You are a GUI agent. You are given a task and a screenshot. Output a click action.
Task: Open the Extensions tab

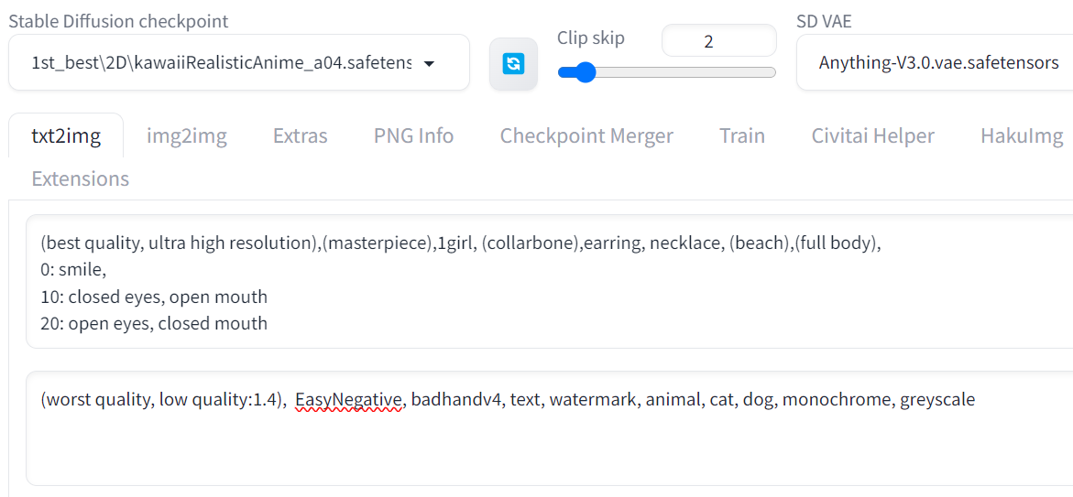coord(80,179)
